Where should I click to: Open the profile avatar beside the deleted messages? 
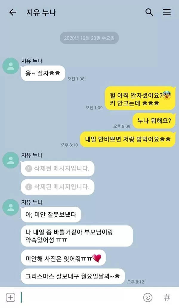(11, 160)
